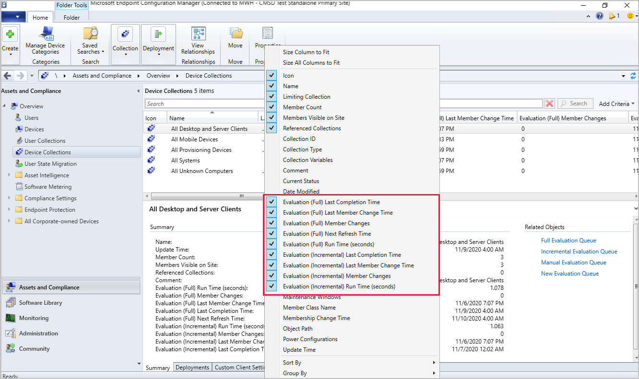This screenshot has height=379, width=639.
Task: Switch to Folder ribbon tab
Action: pyautogui.click(x=71, y=18)
